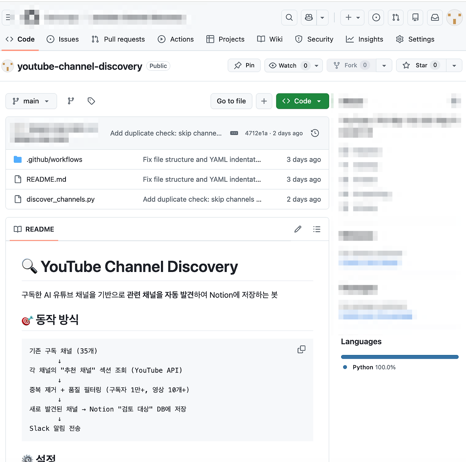This screenshot has width=466, height=462.
Task: Open commit message for discover_channels.py row
Action: (202, 200)
